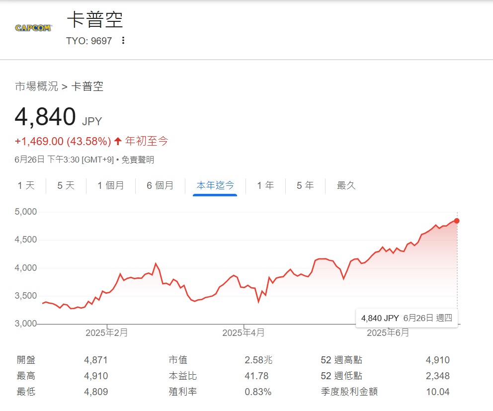Click the dividend amount 10.04
This screenshot has height=411, width=493.
(438, 392)
